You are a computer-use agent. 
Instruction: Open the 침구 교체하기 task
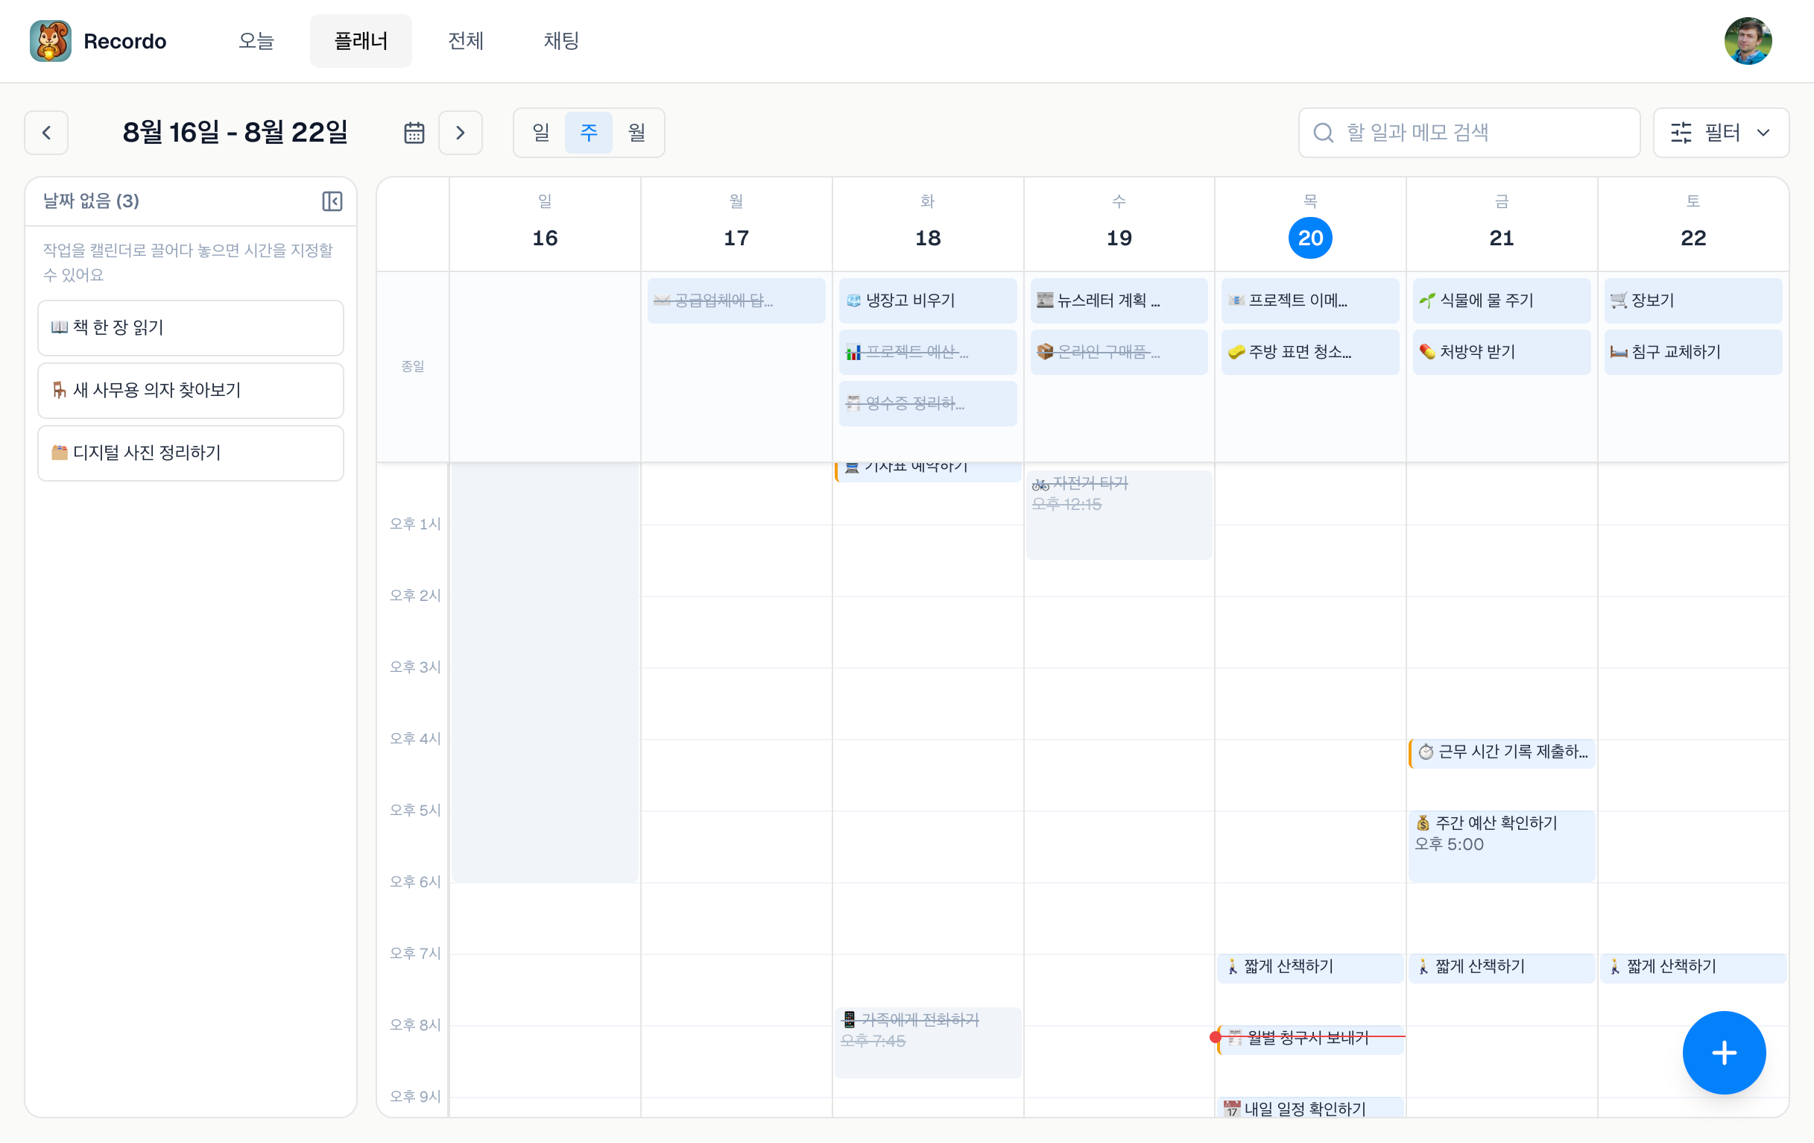click(x=1693, y=352)
